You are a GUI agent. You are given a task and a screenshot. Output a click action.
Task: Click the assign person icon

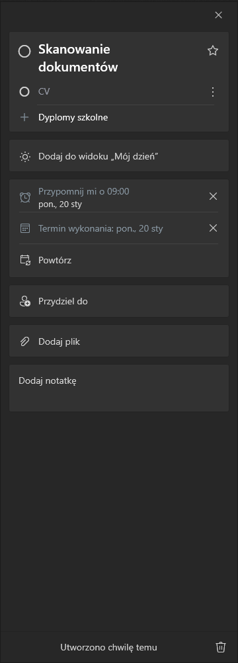25,302
